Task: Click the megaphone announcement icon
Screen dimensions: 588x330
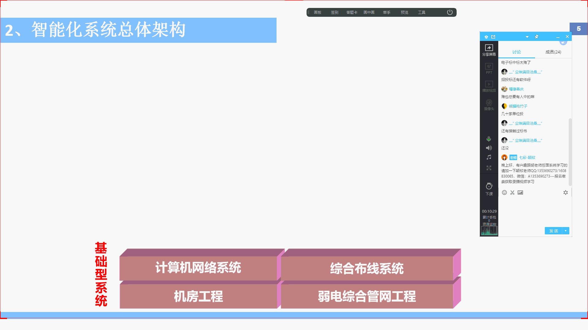Action: click(x=563, y=42)
